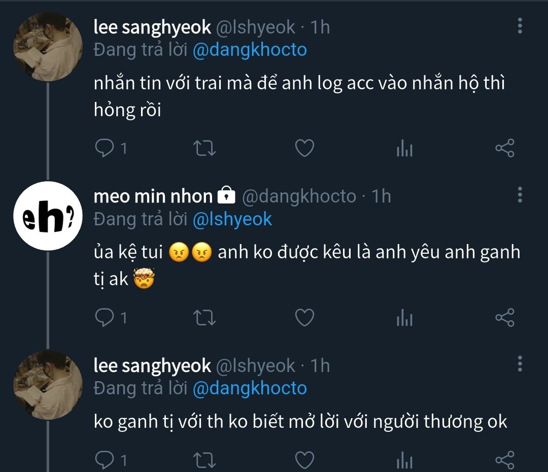View analytics of meo min nhon's tweet
This screenshot has height=472, width=548.
[x=404, y=318]
